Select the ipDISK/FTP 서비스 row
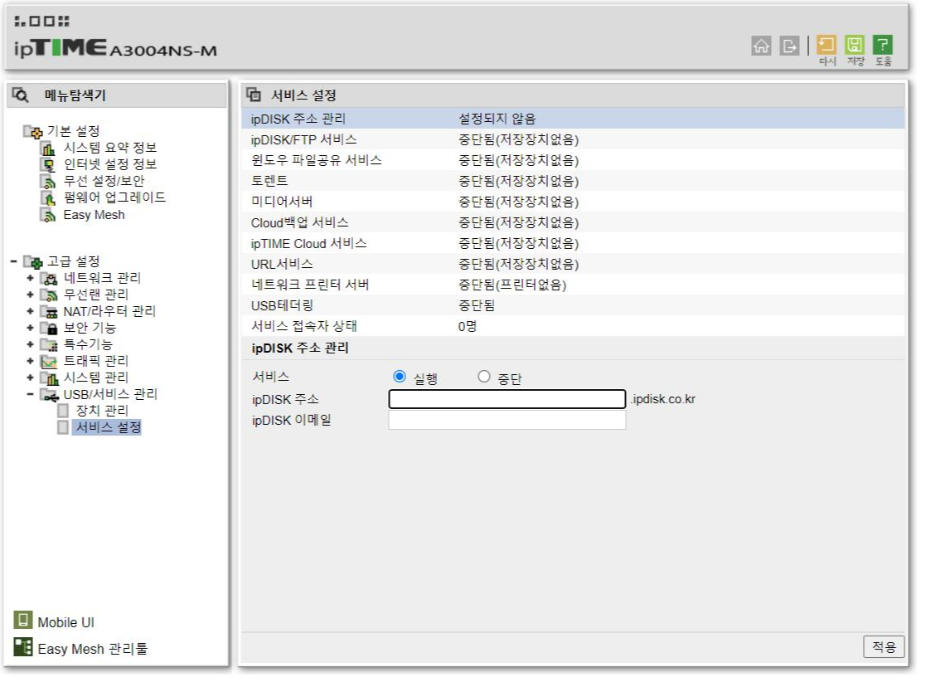The height and width of the screenshot is (682, 926). [x=573, y=139]
